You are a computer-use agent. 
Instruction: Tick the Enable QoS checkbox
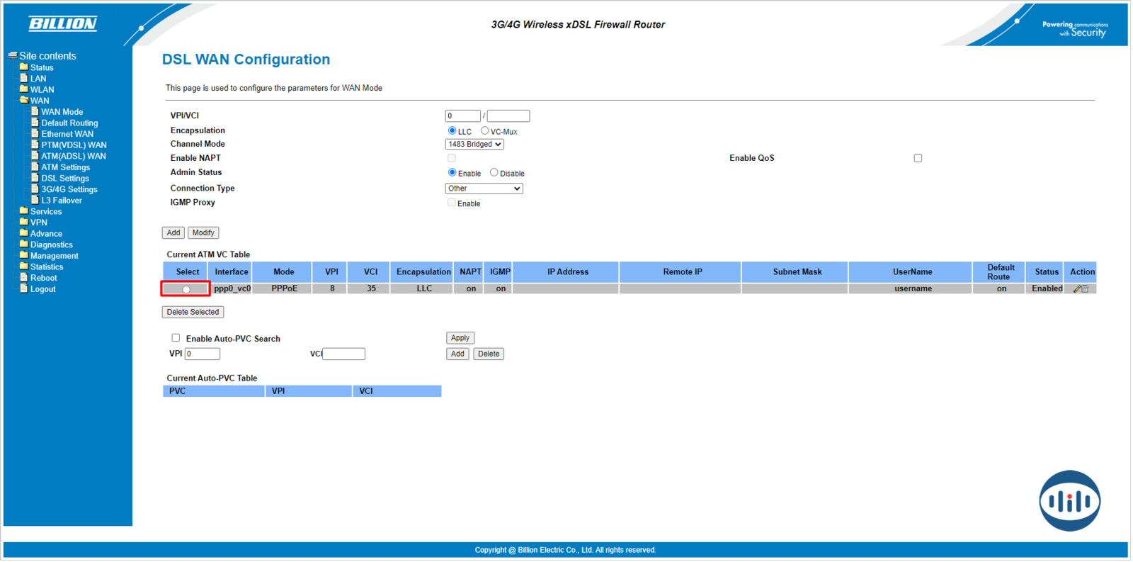tap(918, 159)
